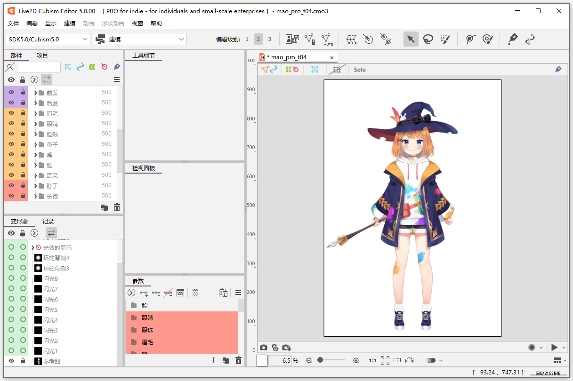Set edit level to 1
This screenshot has width=573, height=381.
(247, 39)
